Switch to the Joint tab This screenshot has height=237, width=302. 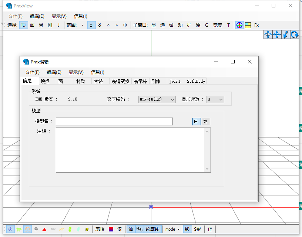(176, 81)
